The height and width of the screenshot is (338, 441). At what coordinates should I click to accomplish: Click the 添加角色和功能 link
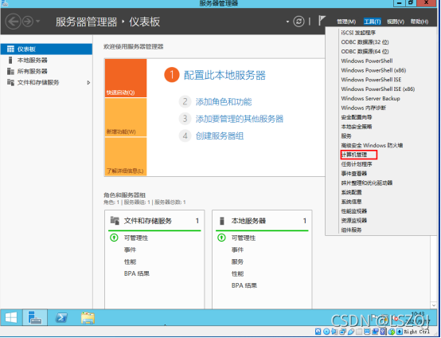[224, 102]
